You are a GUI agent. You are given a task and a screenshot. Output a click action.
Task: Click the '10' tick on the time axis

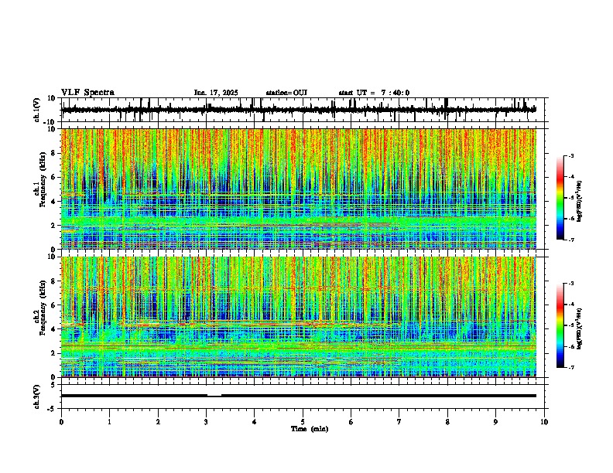[x=544, y=422]
